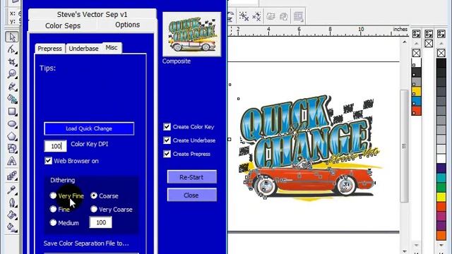Screen dimensions: 452x254
Task: Toggle the Create Prepress checkbox
Action: [167, 154]
